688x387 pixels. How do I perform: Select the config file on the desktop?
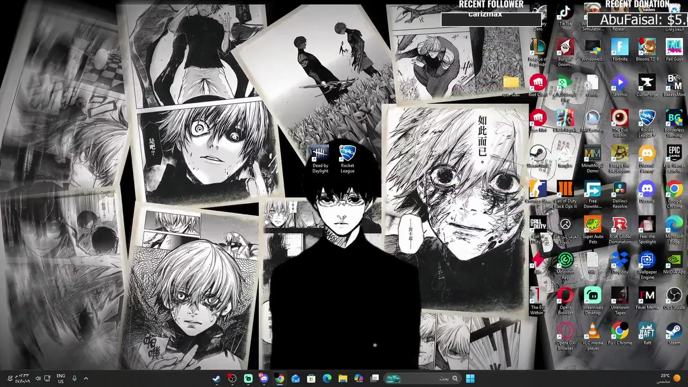[592, 85]
